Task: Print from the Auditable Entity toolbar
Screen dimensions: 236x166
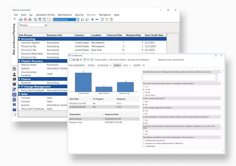Action: point(77,60)
